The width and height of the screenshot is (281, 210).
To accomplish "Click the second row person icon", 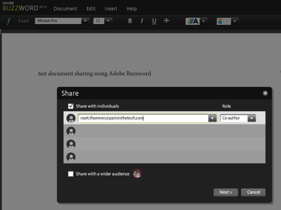I will coord(71,131).
